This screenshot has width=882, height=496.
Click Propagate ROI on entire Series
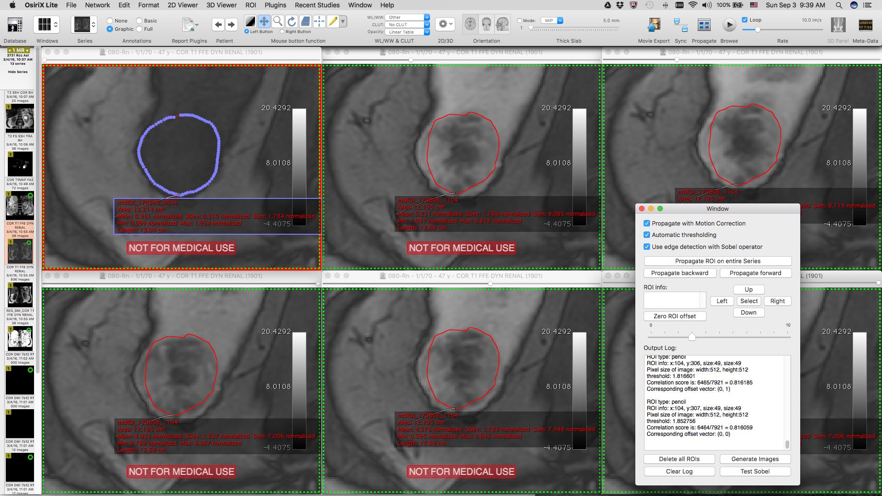(718, 261)
